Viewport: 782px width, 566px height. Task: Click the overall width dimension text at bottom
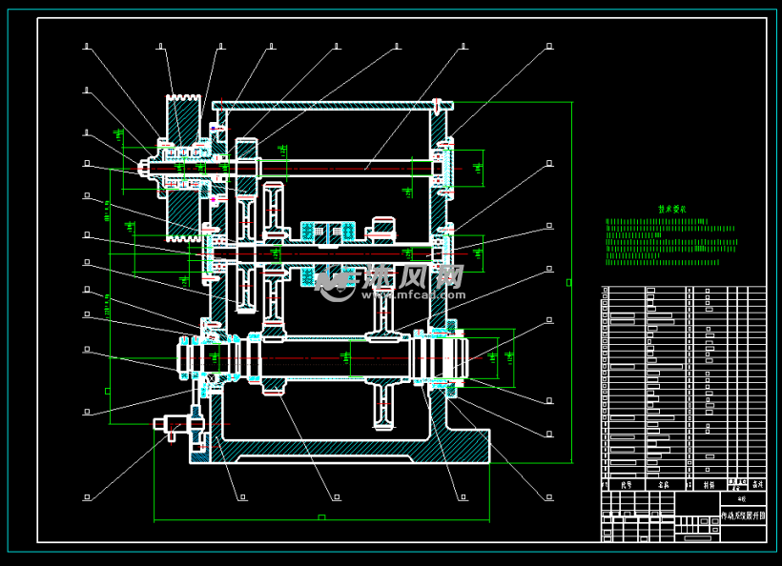pos(321,517)
